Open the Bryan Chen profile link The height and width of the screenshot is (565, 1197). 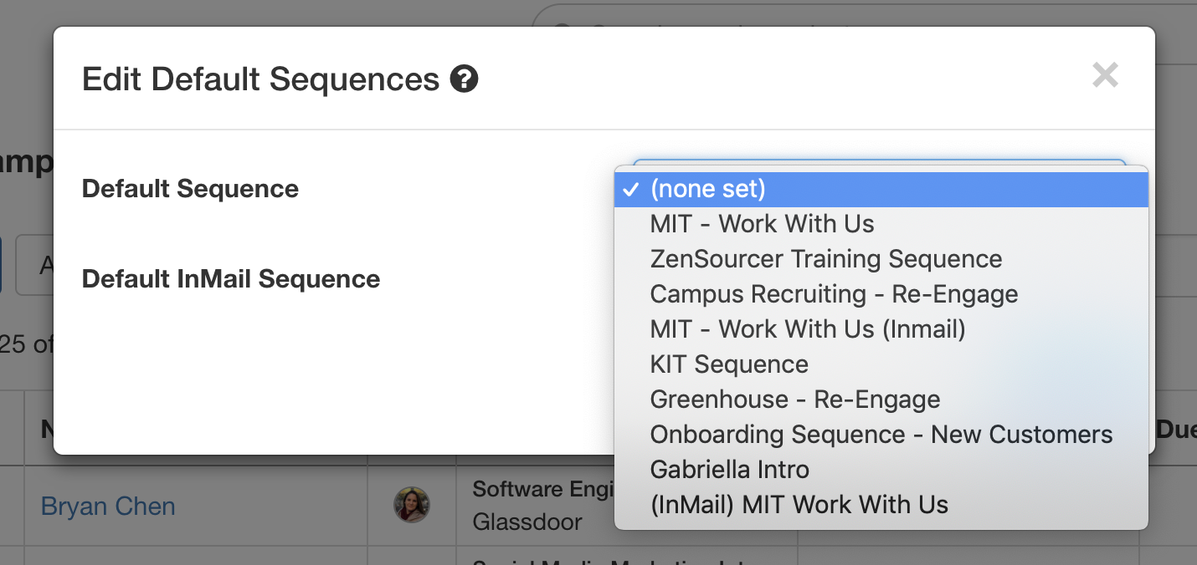(x=108, y=506)
